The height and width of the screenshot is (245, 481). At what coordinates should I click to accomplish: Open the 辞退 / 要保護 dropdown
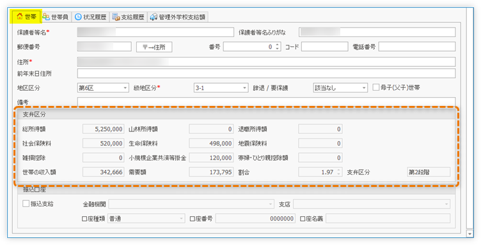[x=340, y=88]
